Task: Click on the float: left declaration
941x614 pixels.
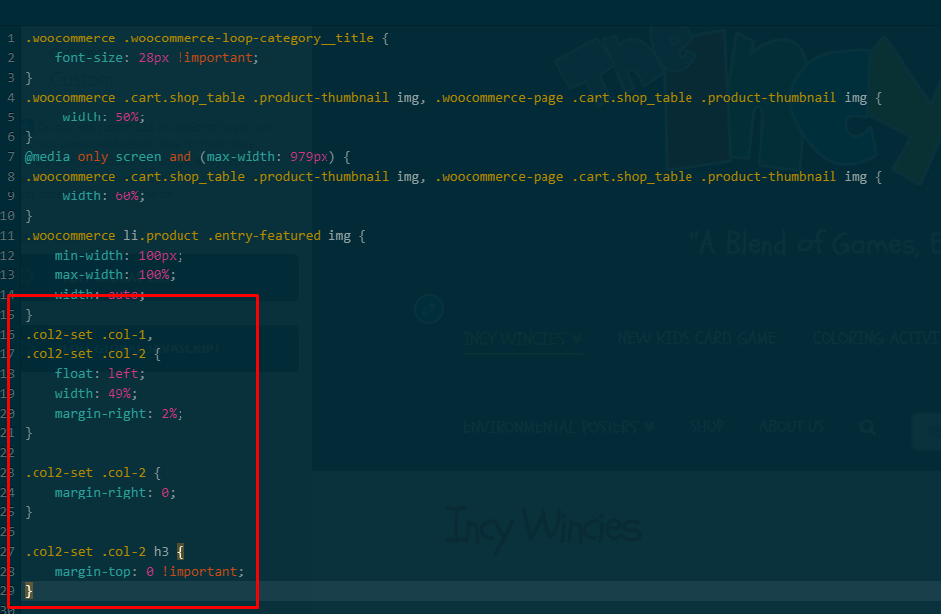Action: tap(100, 374)
